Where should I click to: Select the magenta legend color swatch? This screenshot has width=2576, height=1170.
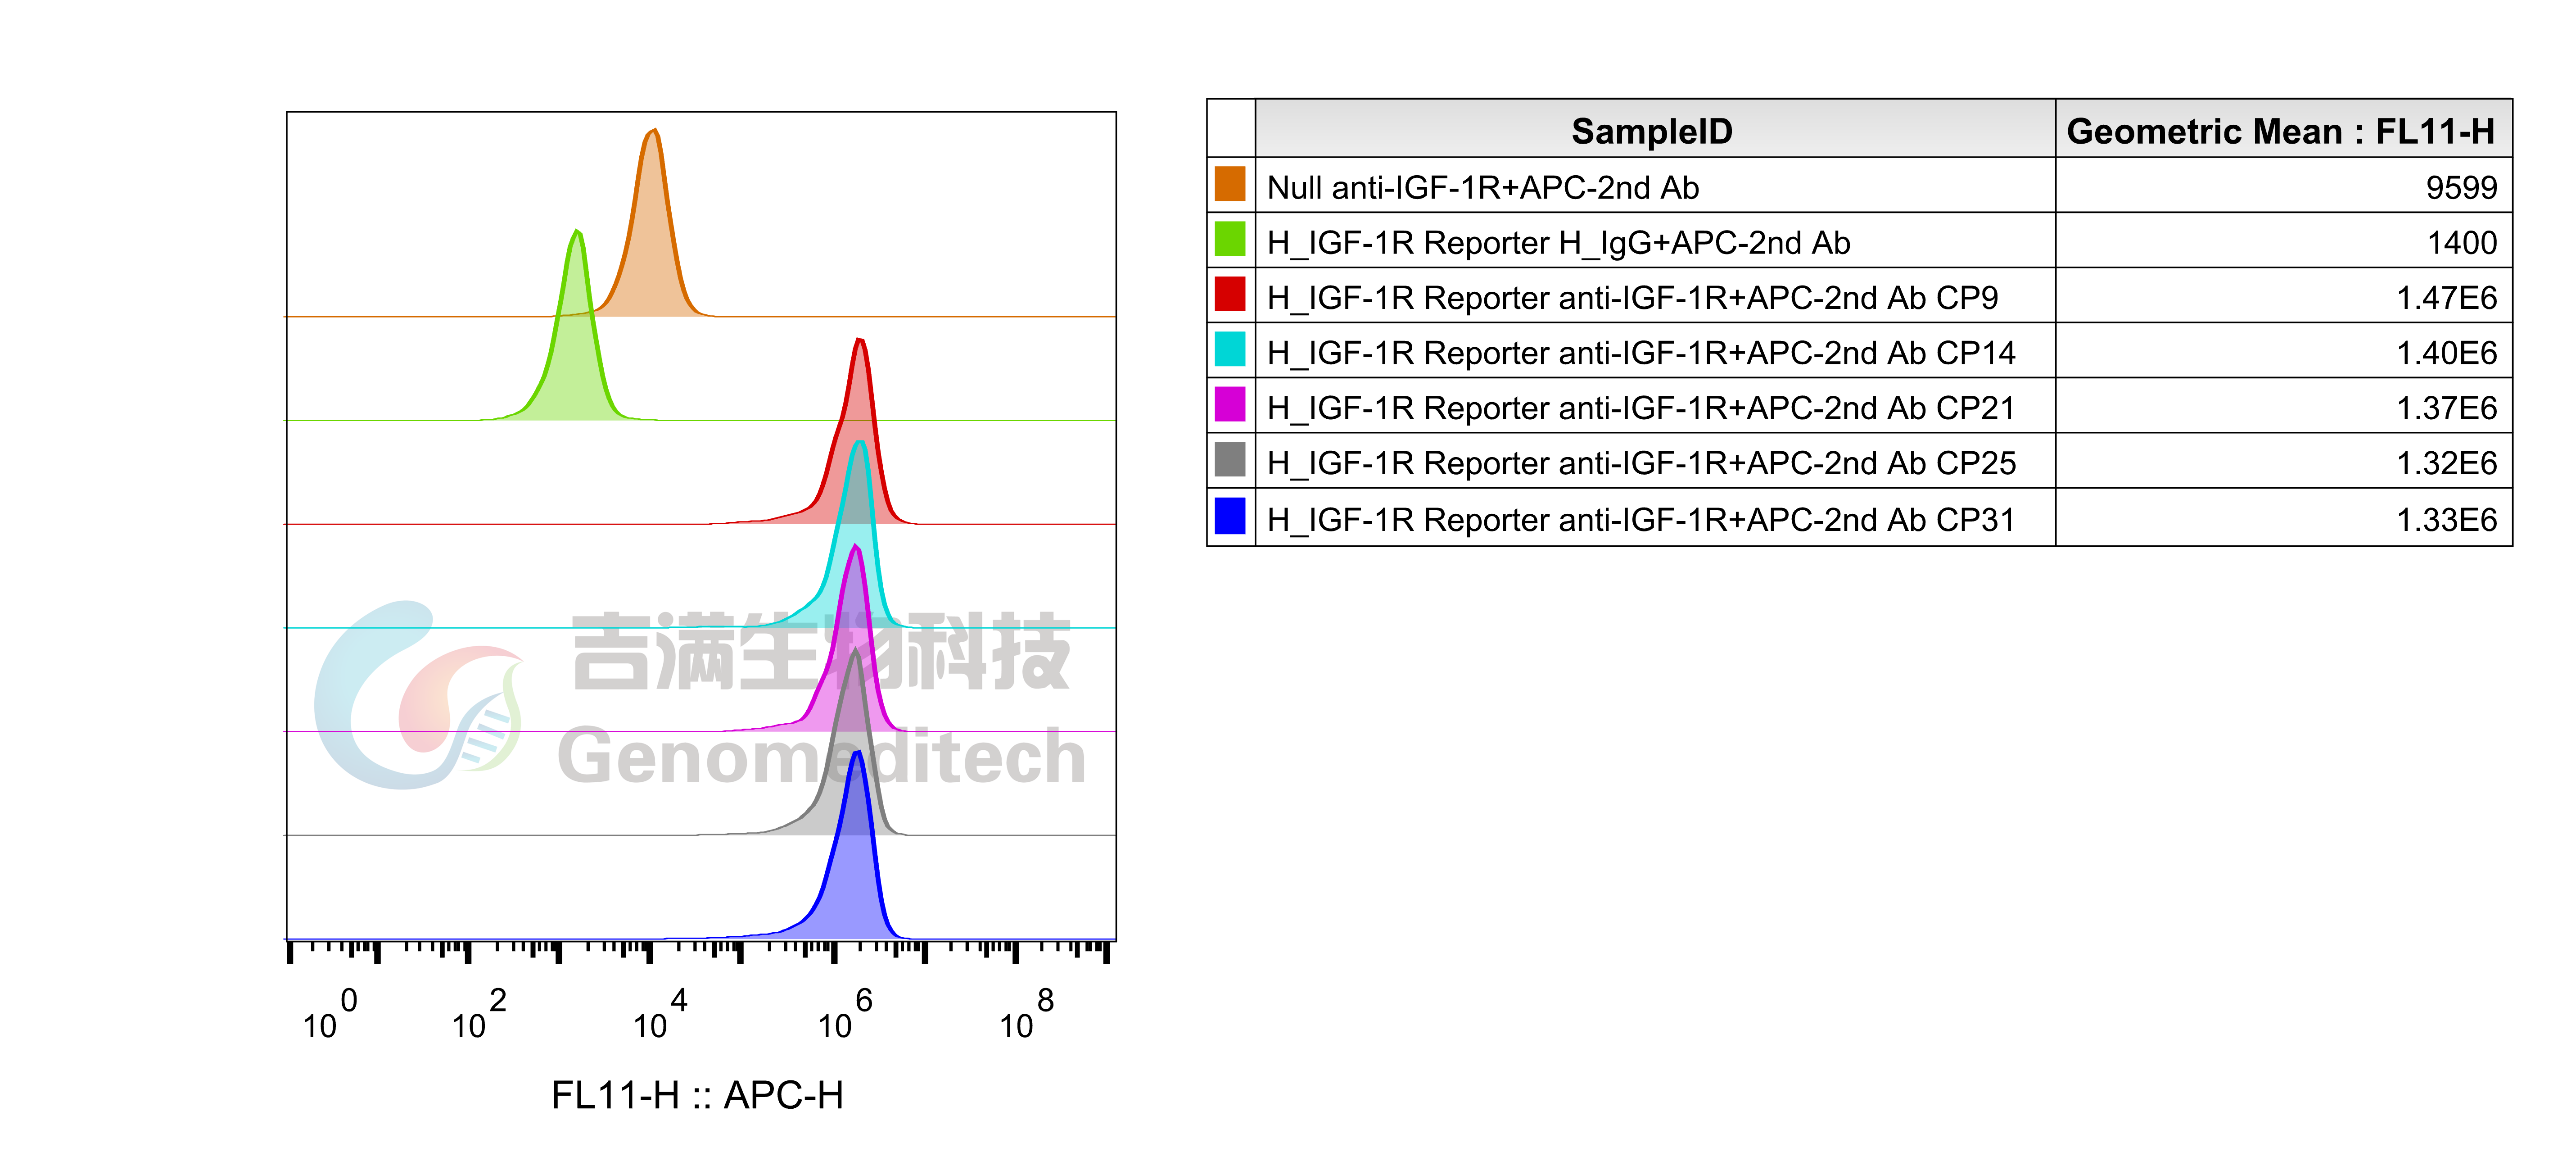click(x=1229, y=404)
